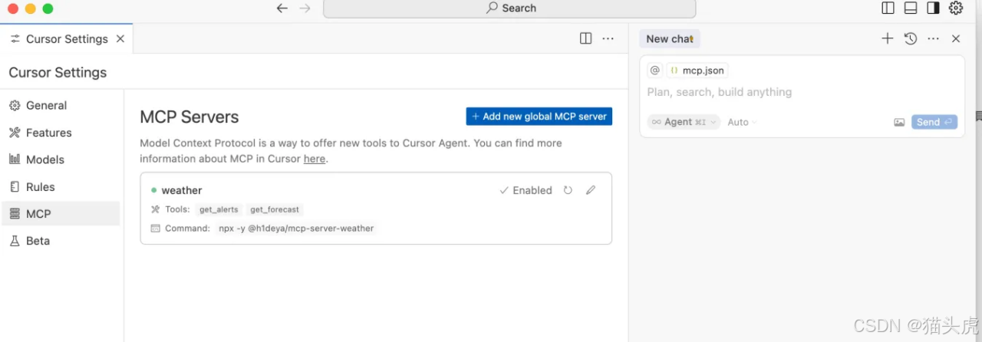
Task: Click the Tools wrench icon on weather card
Action: [x=155, y=209]
